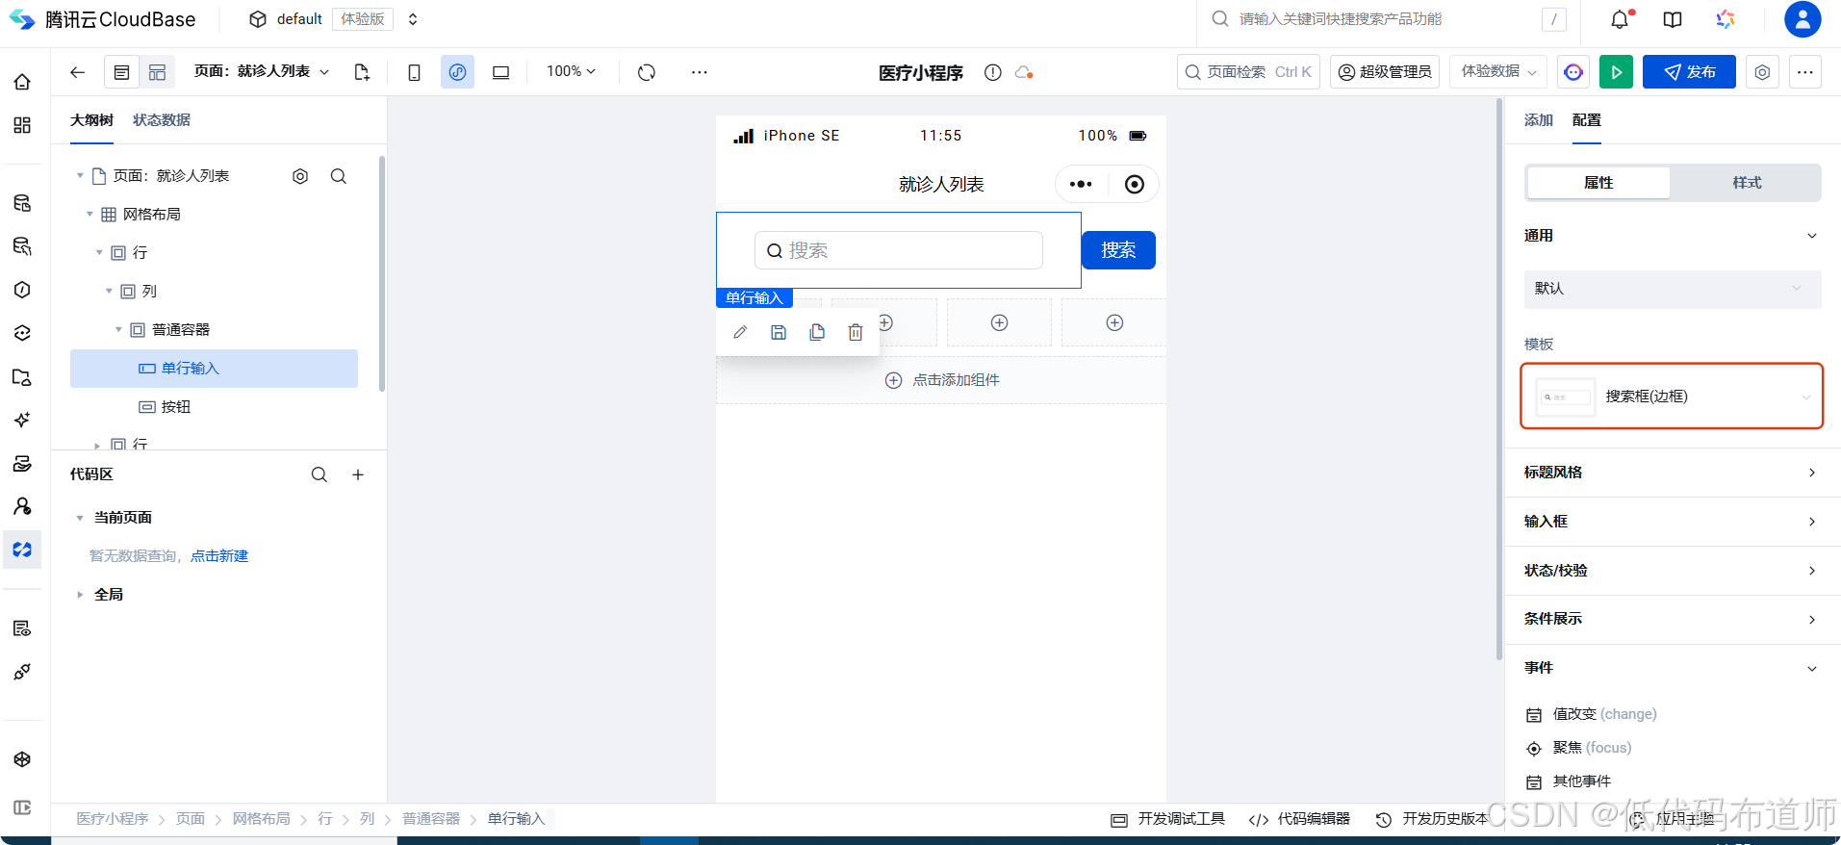Select the 属性 tab
The height and width of the screenshot is (845, 1841).
1598,183
